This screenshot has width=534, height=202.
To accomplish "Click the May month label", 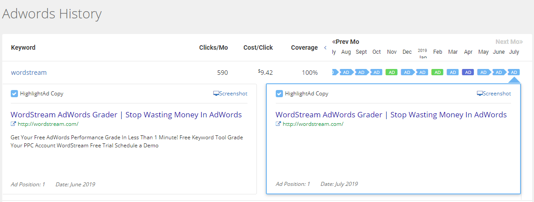I will pos(484,52).
